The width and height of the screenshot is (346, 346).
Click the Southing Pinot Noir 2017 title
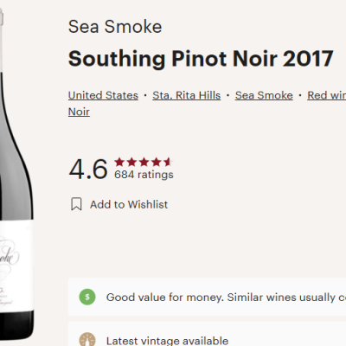click(x=201, y=59)
